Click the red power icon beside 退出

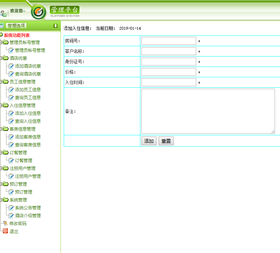[x=5, y=231]
